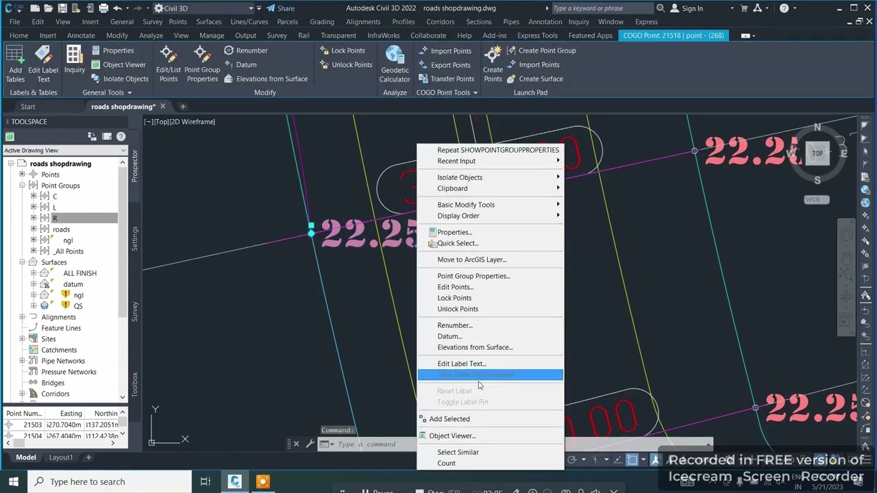This screenshot has width=877, height=493.
Task: Open Create Points launch pad tool
Action: 493,64
